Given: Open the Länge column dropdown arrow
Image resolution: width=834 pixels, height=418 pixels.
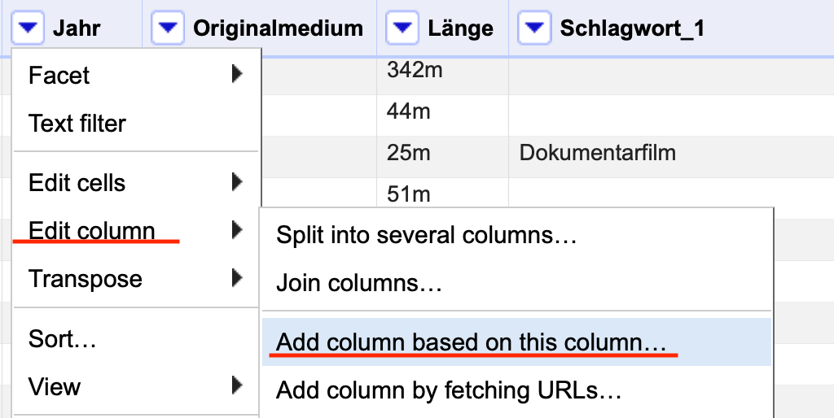Looking at the screenshot, I should click(402, 28).
